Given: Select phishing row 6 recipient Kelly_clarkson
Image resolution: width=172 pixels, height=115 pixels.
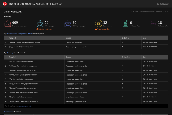Looking at the screenshot, I should click(24, 84).
